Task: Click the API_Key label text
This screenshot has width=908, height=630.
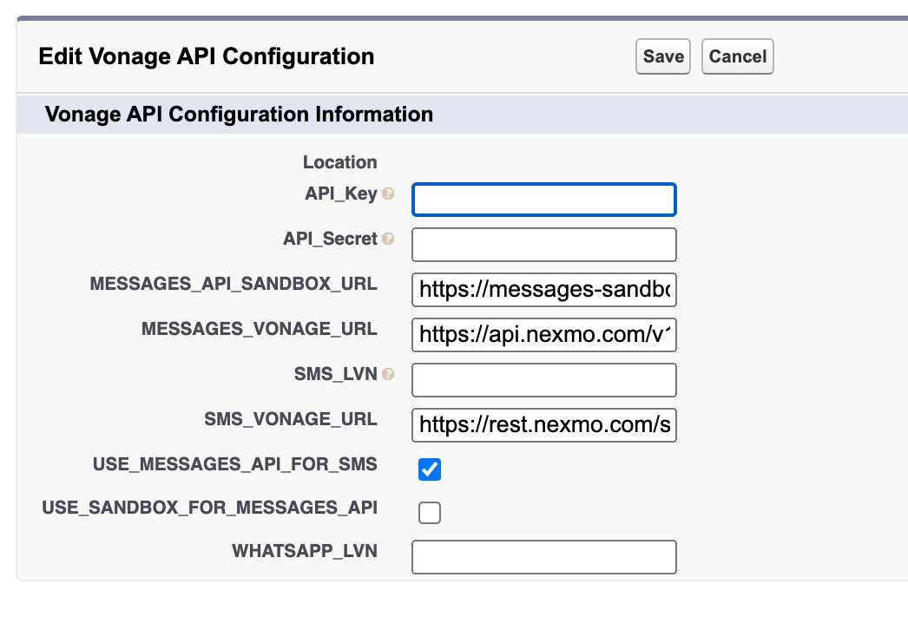Action: (x=341, y=194)
